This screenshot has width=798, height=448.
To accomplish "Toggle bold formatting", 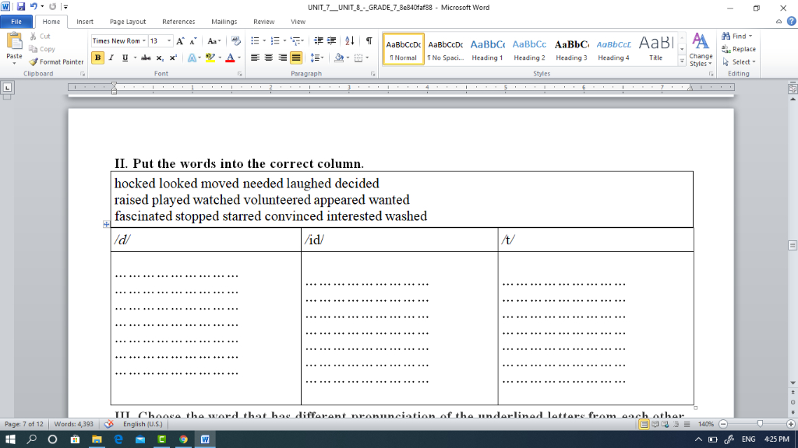I will click(97, 58).
